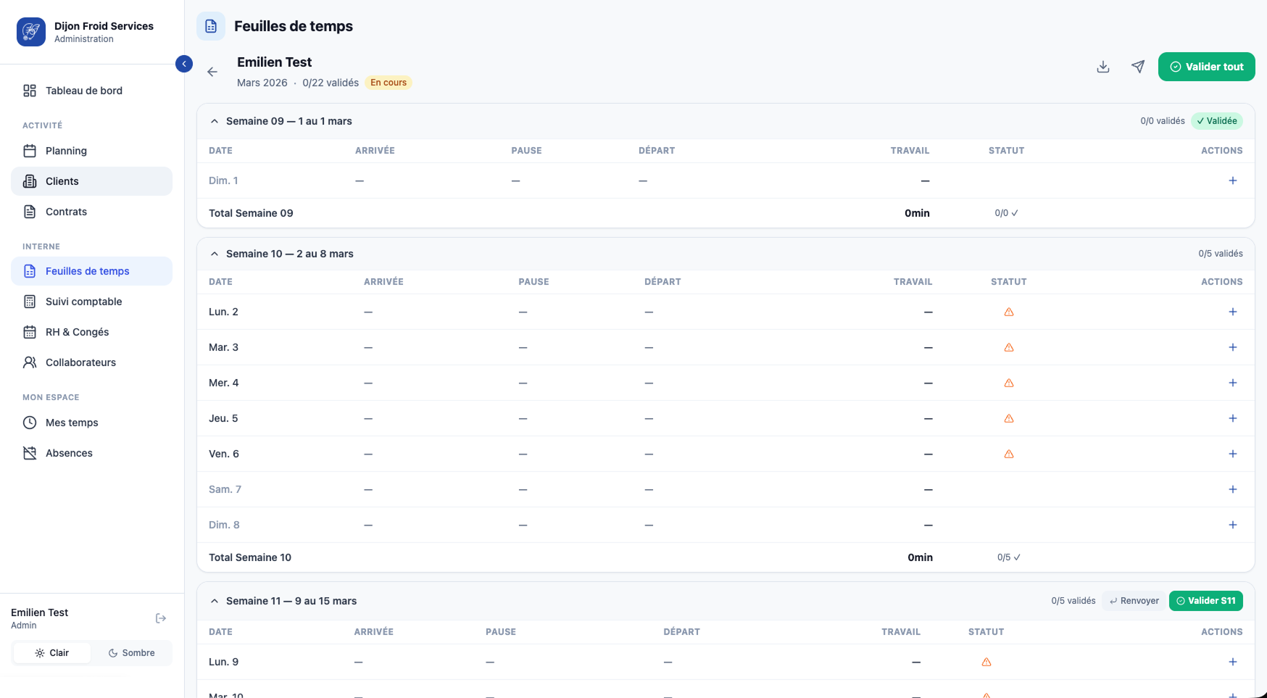
Task: Select the Clair light theme
Action: coord(52,653)
